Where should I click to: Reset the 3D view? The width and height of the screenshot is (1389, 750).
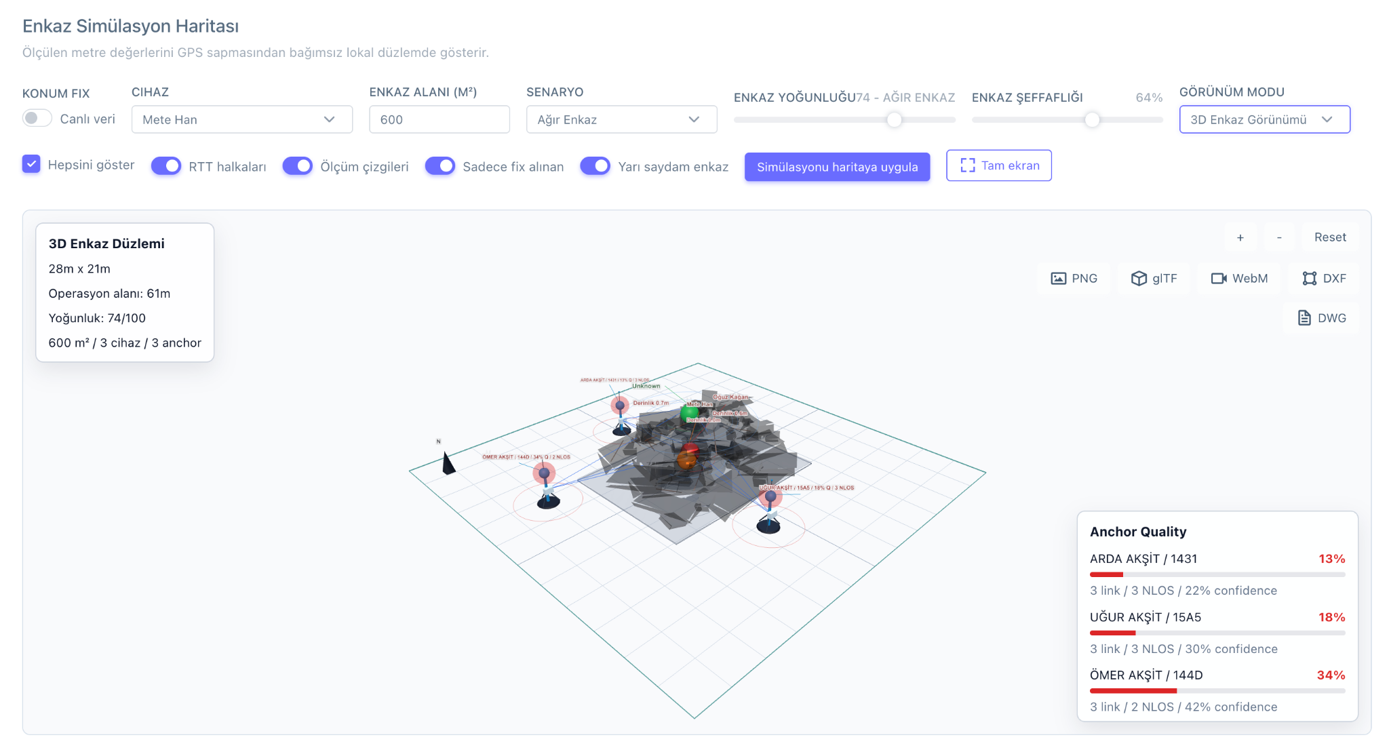[x=1330, y=237]
